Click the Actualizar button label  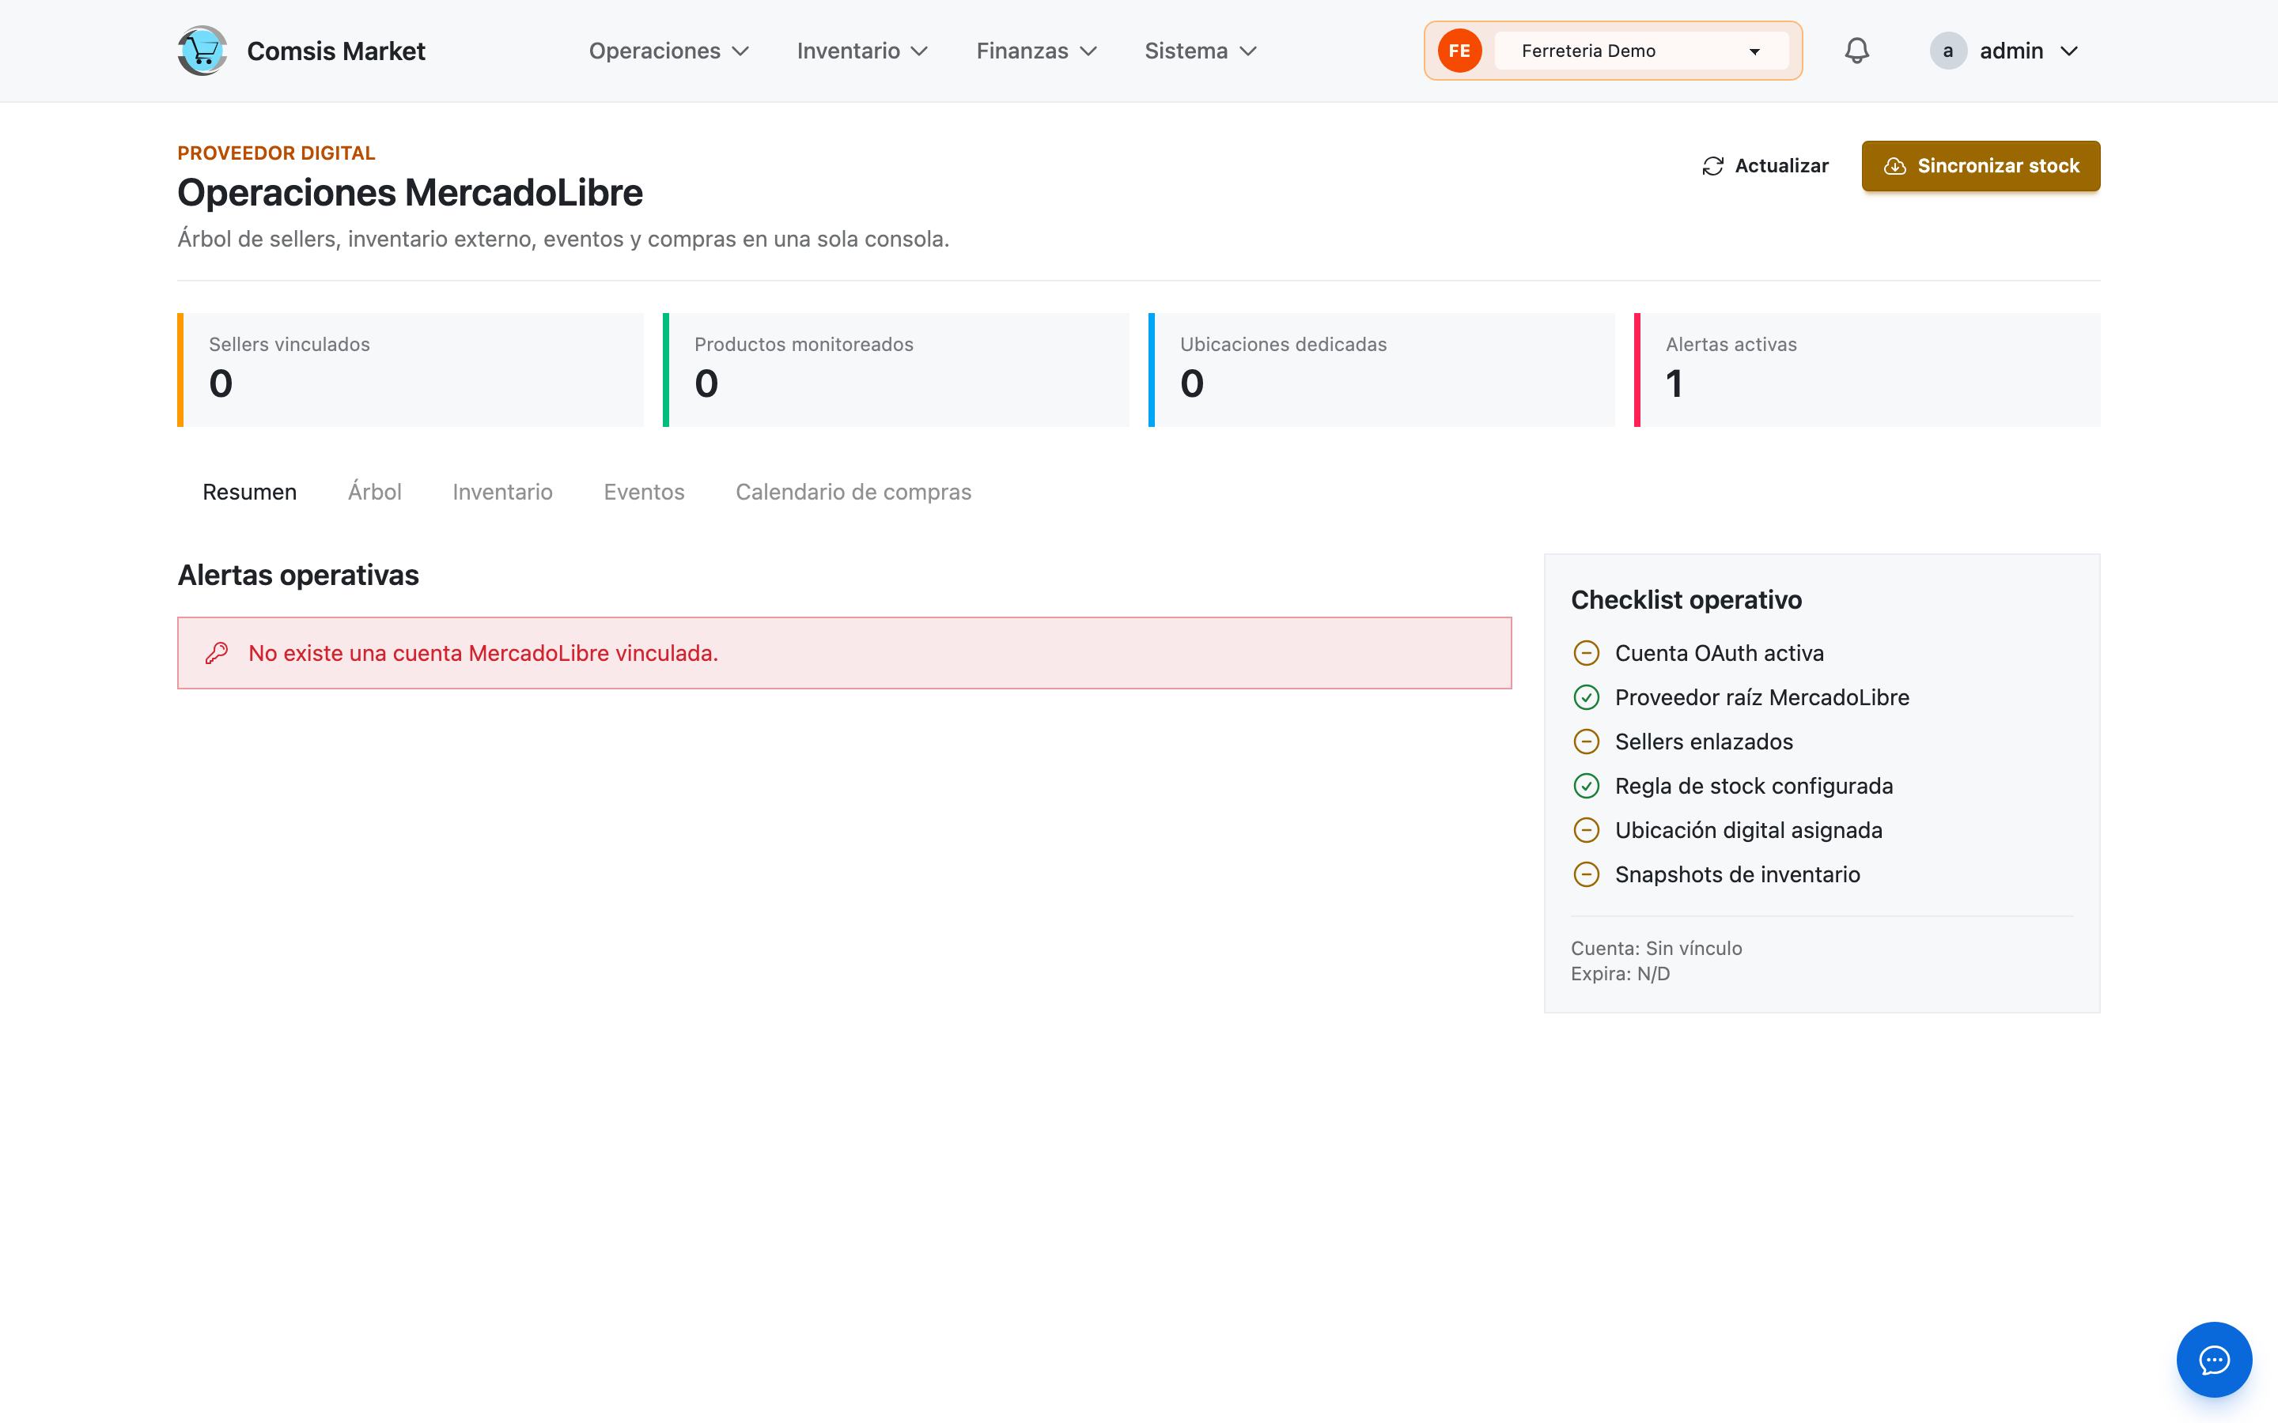click(x=1781, y=167)
